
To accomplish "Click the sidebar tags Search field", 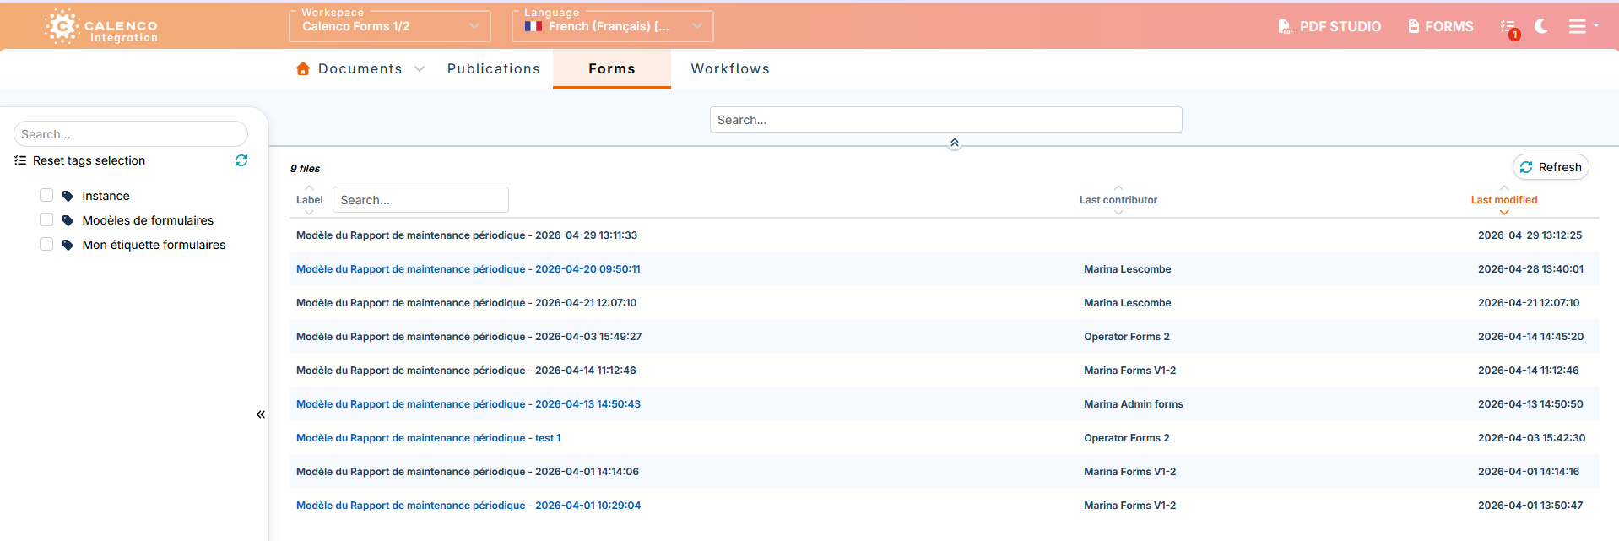I will click(x=131, y=134).
